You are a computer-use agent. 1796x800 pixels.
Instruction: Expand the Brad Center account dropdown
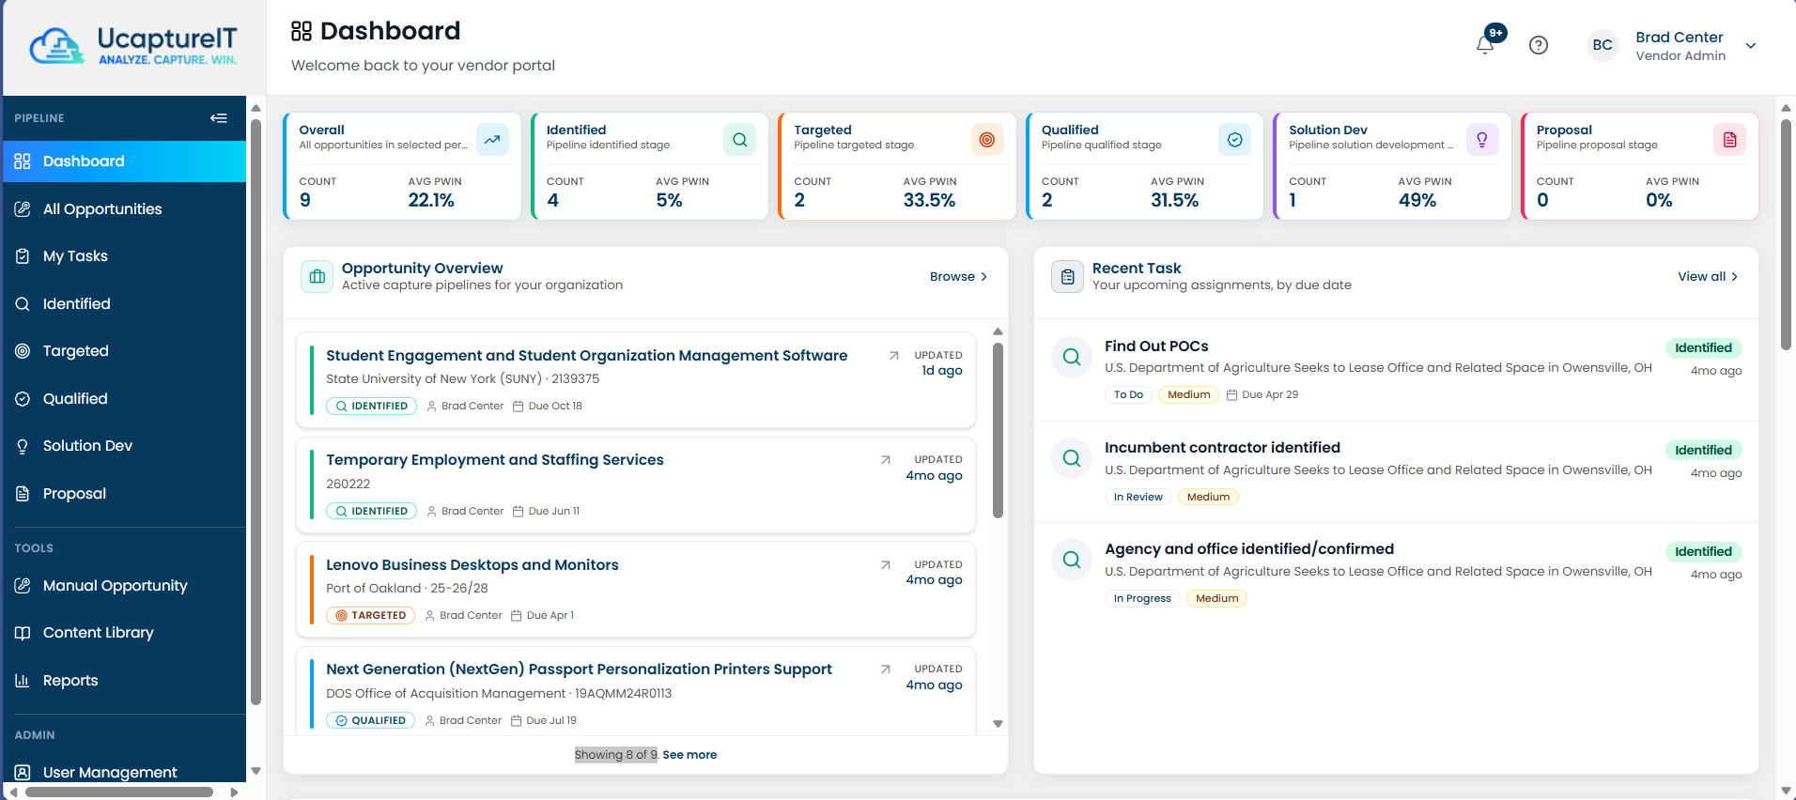click(x=1751, y=45)
